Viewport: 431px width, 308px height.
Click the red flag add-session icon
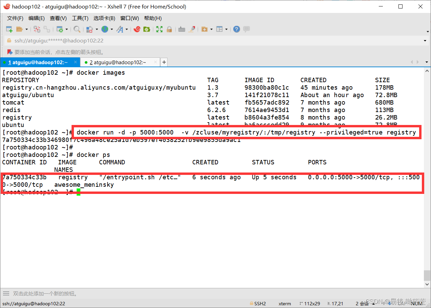(x=10, y=52)
